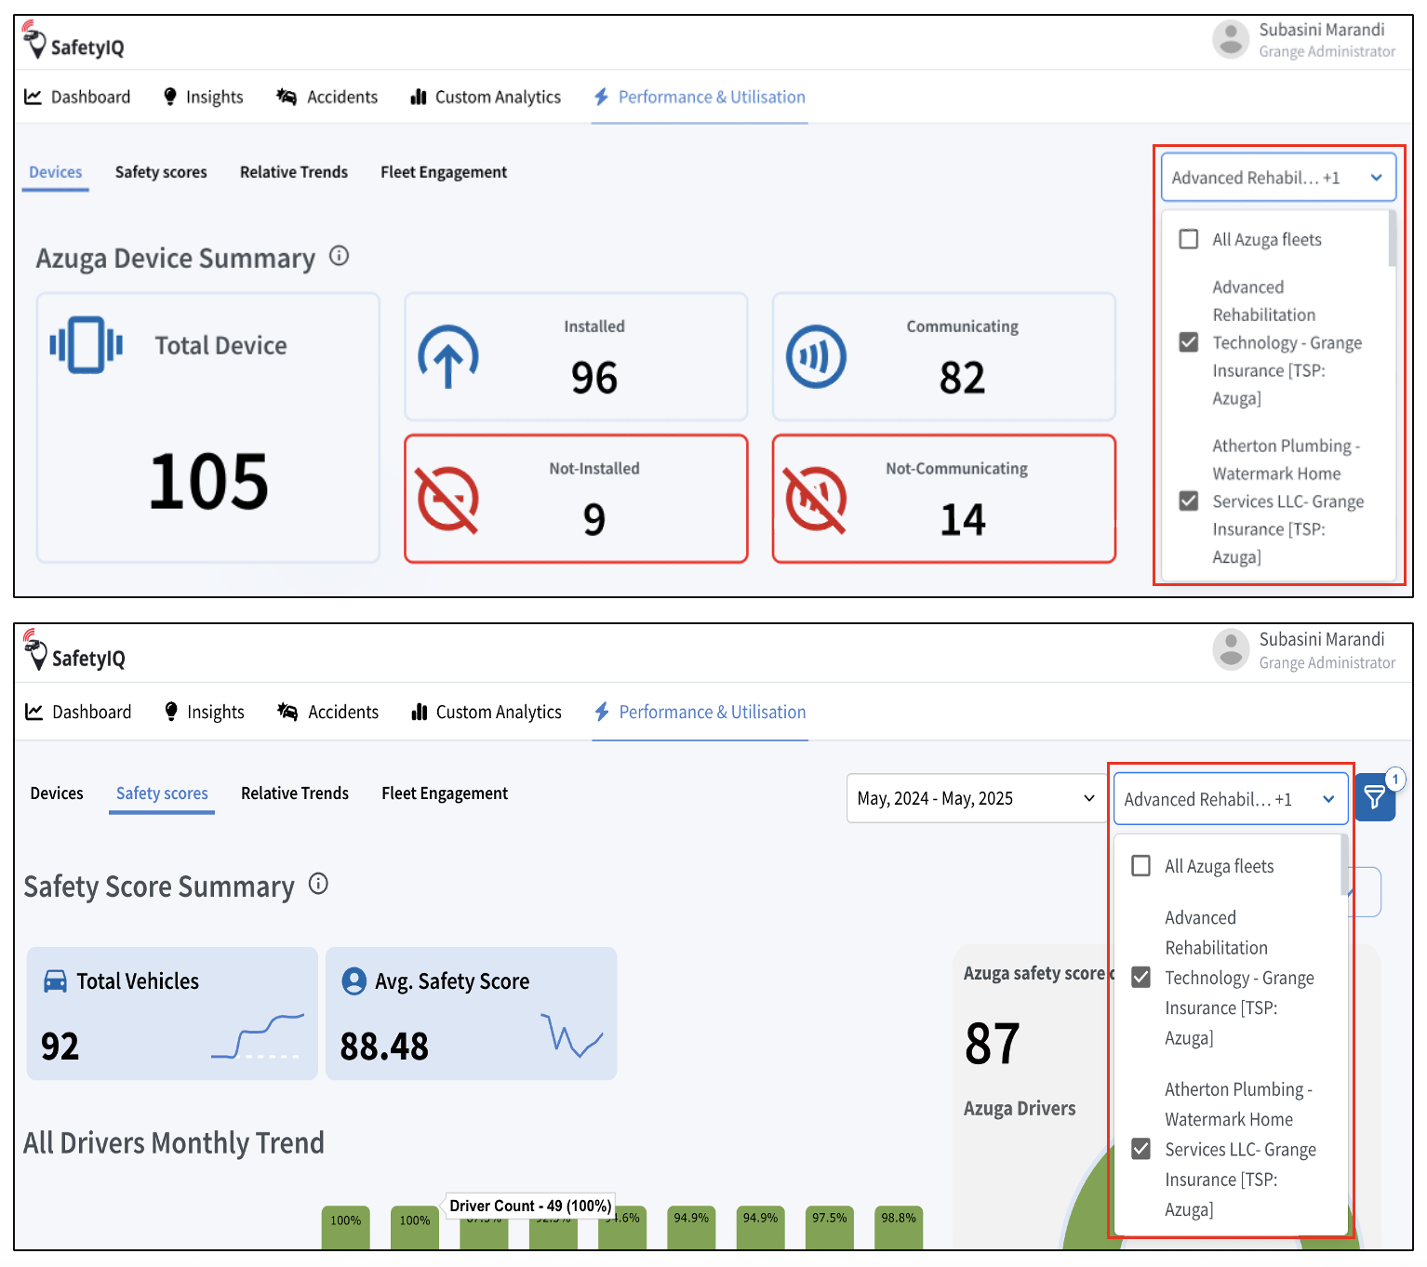The image size is (1427, 1267).
Task: Click the 98.8% bar in monthly trend
Action: coord(899,1227)
